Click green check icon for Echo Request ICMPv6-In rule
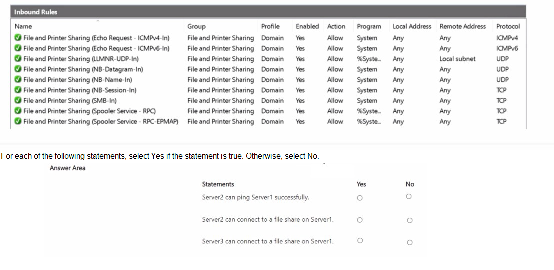This screenshot has height=270, width=554. tap(18, 48)
